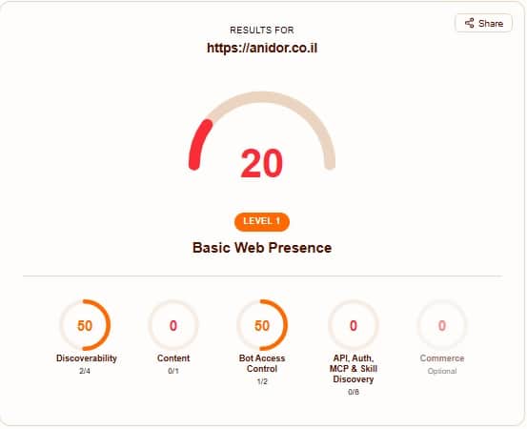Open the Discoverability score ring

pos(85,325)
